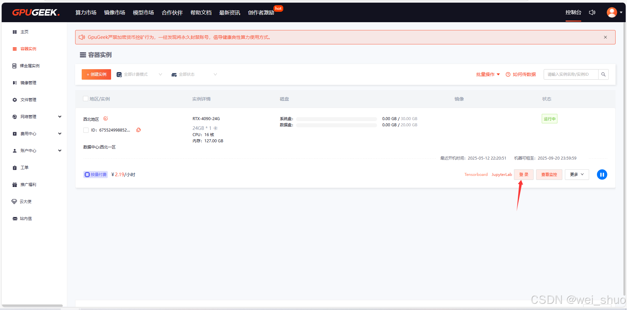The width and height of the screenshot is (627, 310).
Task: Open the 裸金属实例 sidebar icon
Action: click(14, 66)
